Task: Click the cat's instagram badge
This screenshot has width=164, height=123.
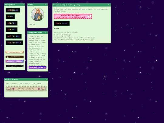Action: [x=15, y=52]
